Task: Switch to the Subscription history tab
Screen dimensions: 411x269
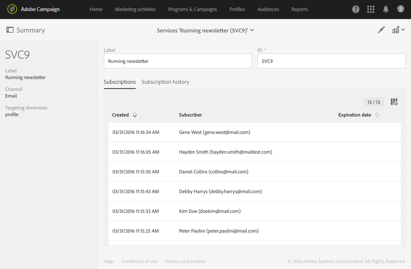Action: pos(165,82)
